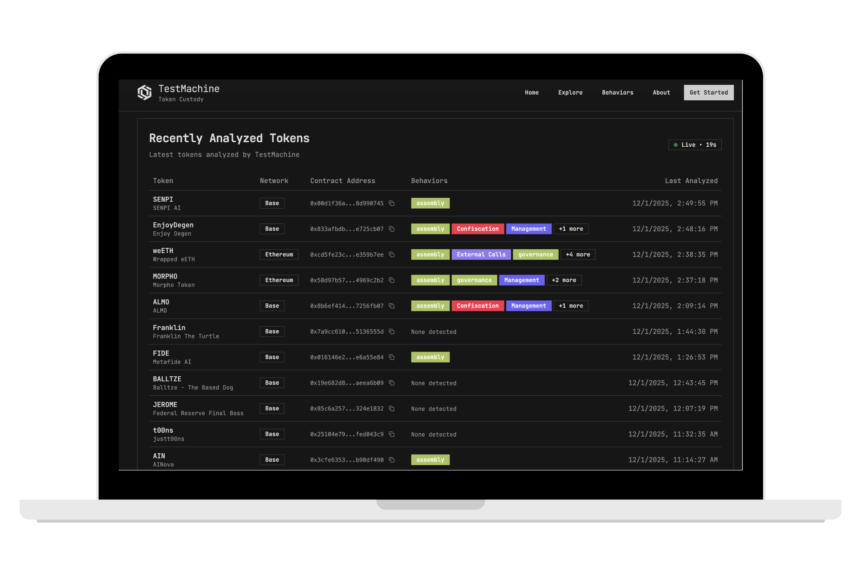Click the Confiscation badge on ALMO row
This screenshot has height=574, width=861.
click(x=478, y=306)
